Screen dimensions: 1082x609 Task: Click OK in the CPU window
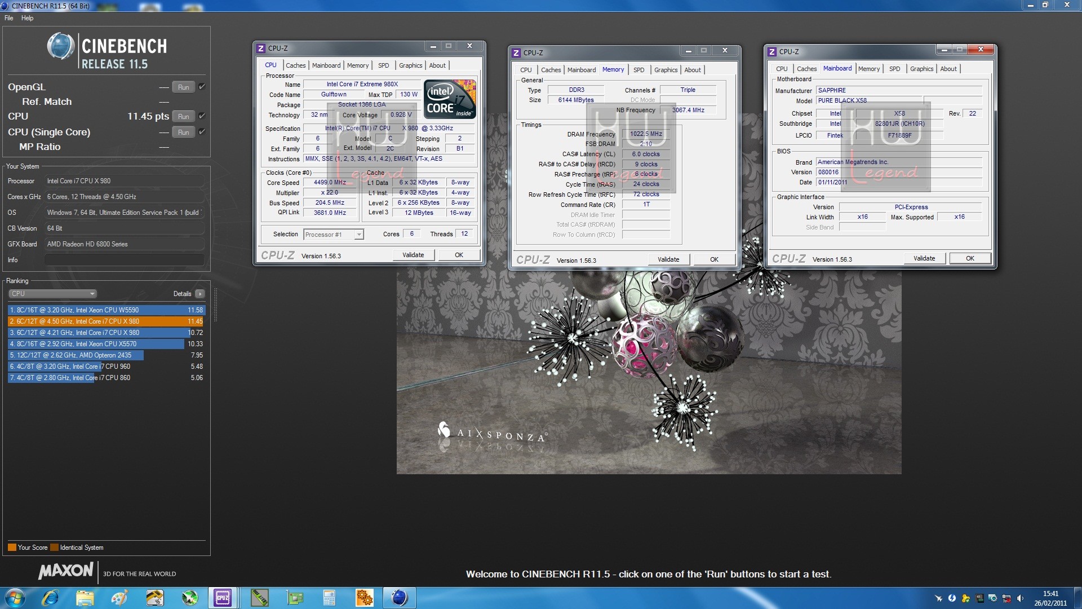tap(459, 255)
